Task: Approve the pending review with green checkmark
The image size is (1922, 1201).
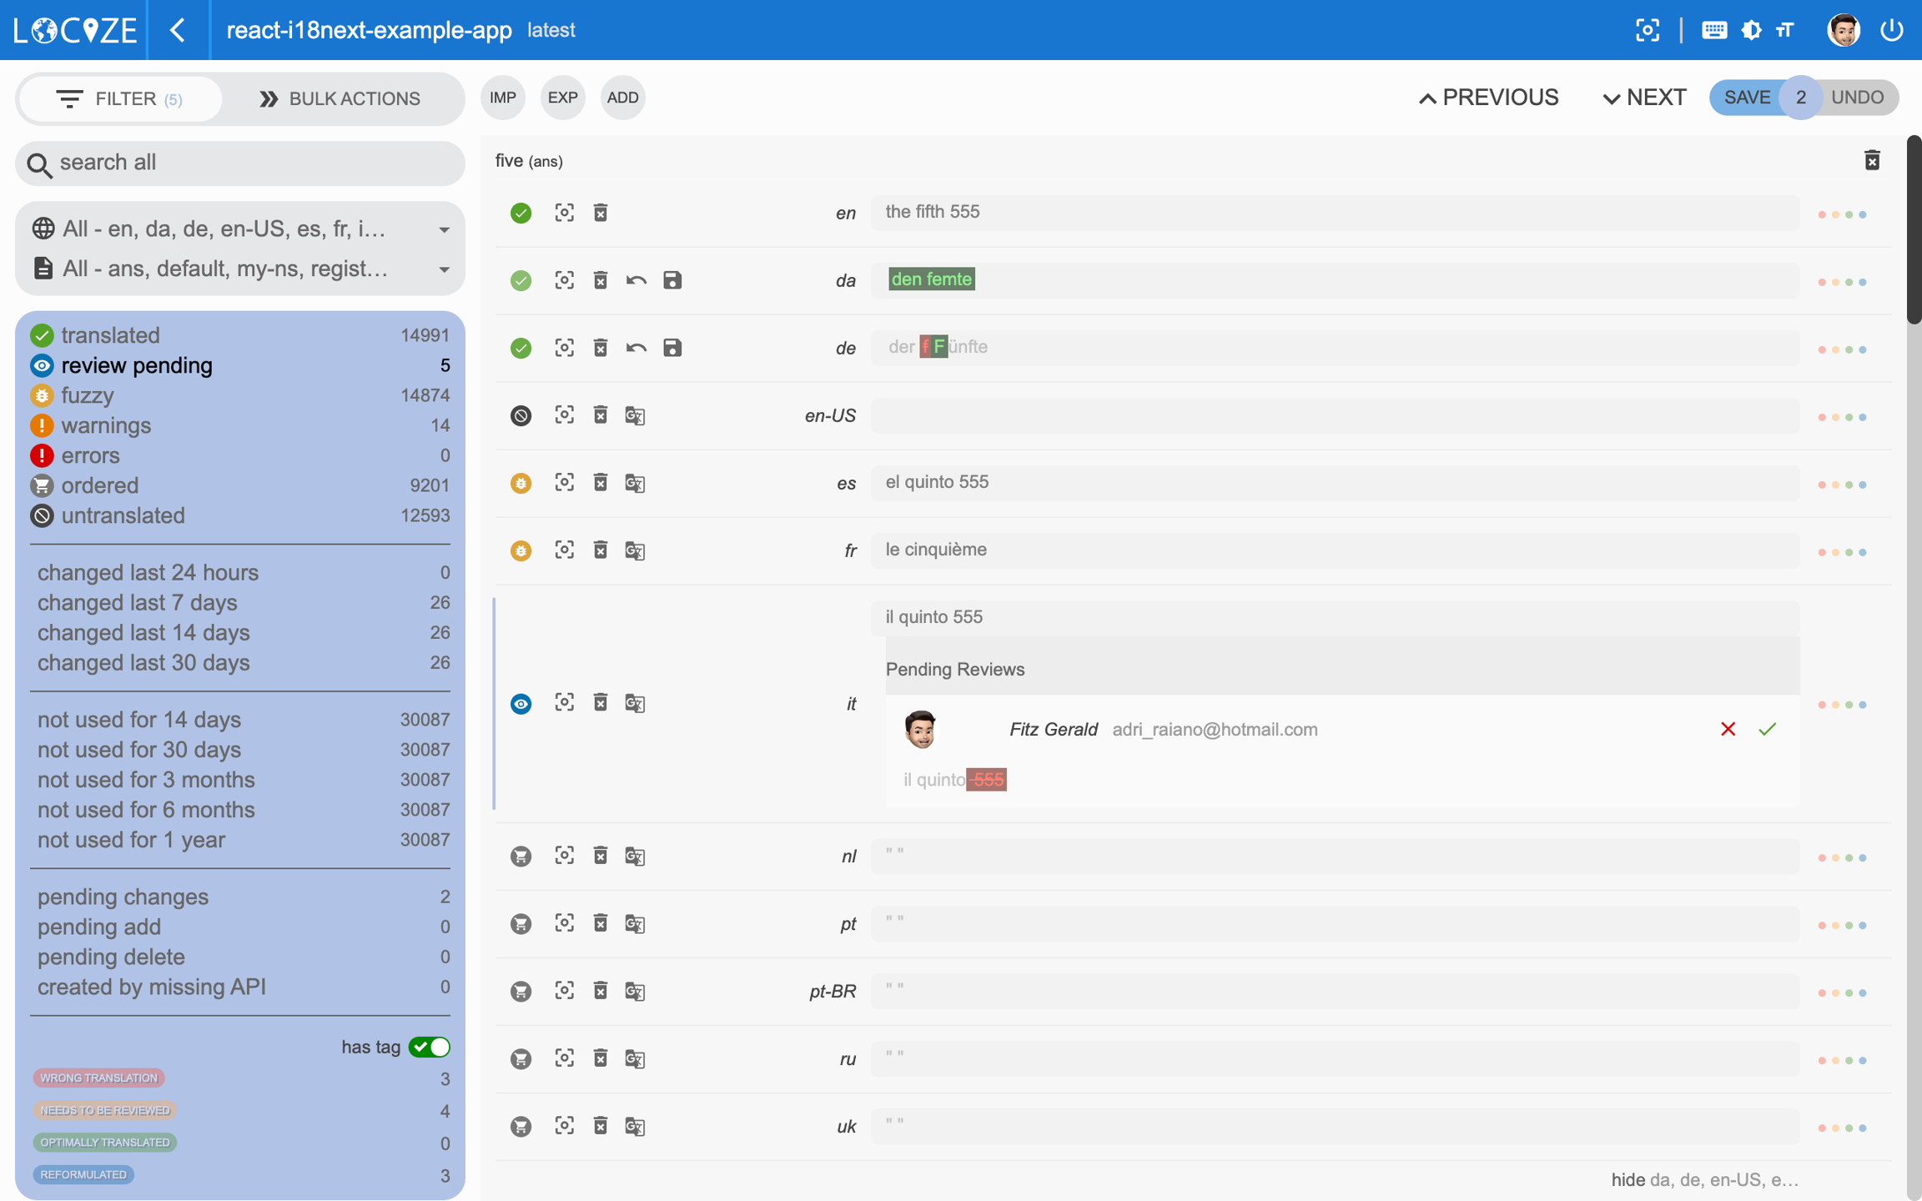Action: pos(1767,729)
